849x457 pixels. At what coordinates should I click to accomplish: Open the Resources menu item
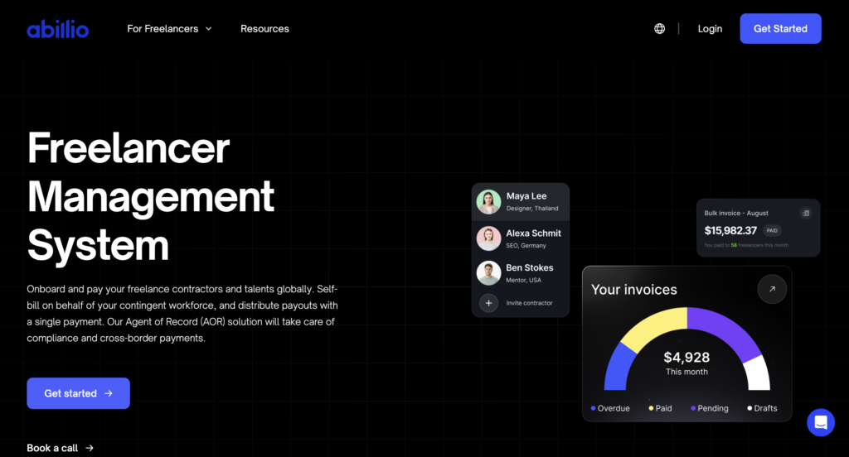(264, 29)
